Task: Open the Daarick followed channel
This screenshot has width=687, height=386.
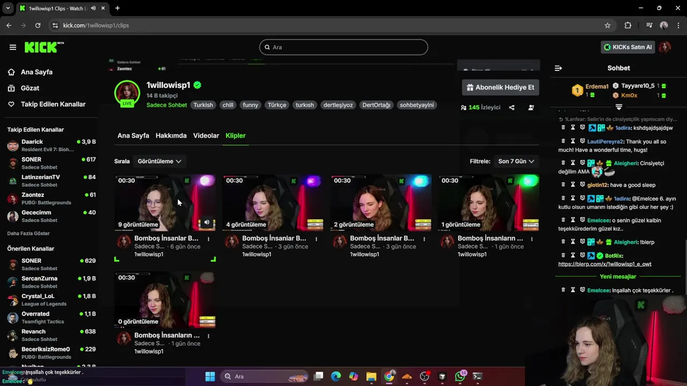Action: pos(52,145)
